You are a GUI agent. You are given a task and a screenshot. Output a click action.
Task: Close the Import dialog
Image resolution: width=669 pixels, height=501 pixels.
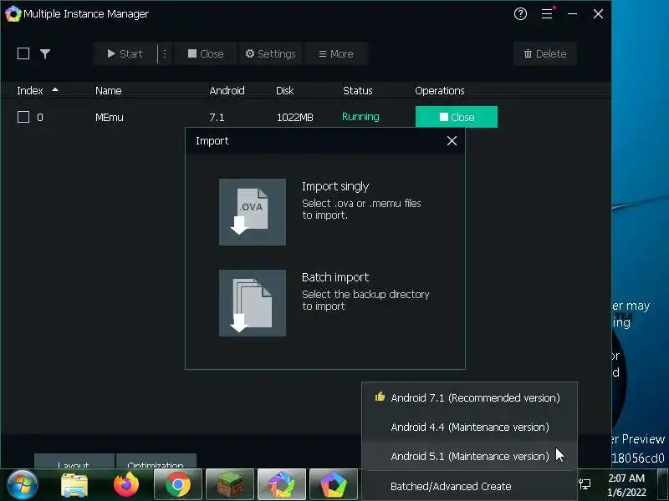[452, 141]
